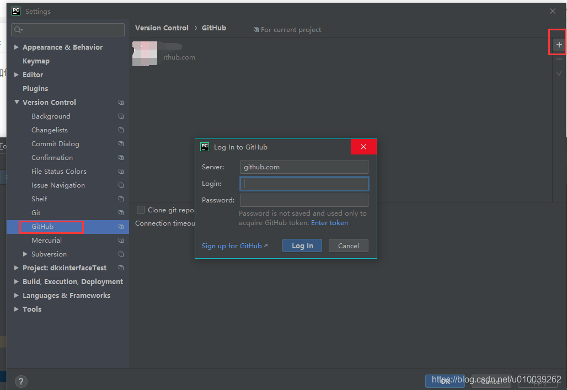
Task: Click the For current project icon
Action: point(255,30)
